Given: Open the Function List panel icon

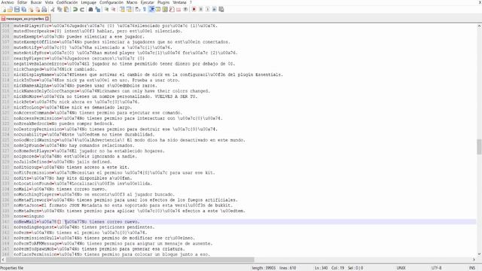Looking at the screenshot, I should pos(172,10).
